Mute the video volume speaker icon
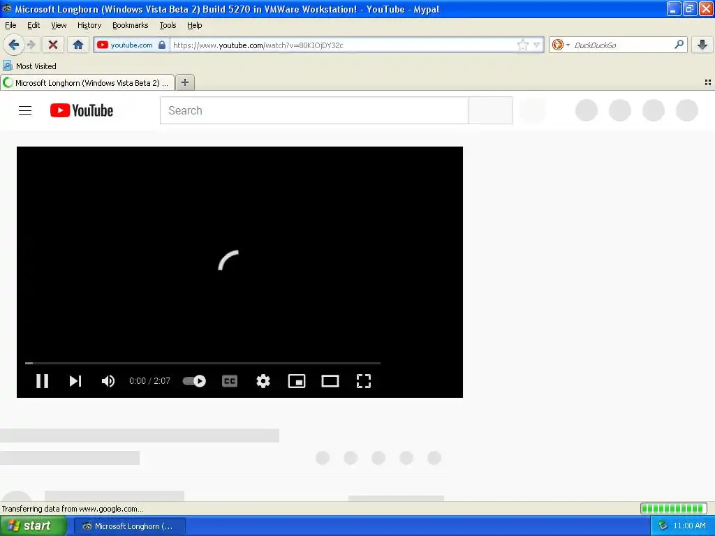This screenshot has width=715, height=536. point(108,381)
